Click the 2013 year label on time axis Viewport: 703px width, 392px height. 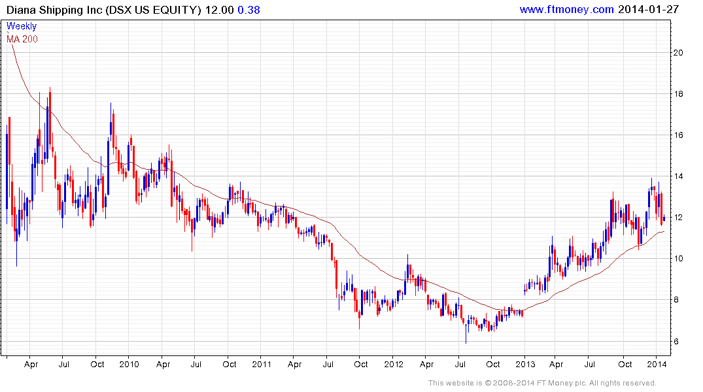(x=525, y=364)
